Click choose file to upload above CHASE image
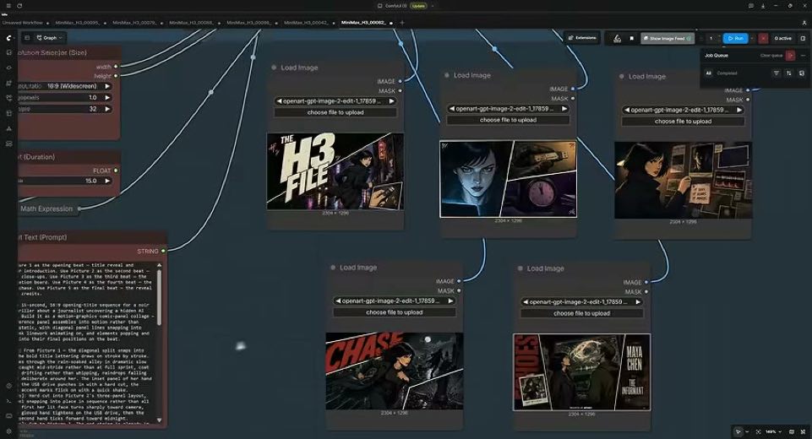The image size is (812, 439). pos(395,312)
